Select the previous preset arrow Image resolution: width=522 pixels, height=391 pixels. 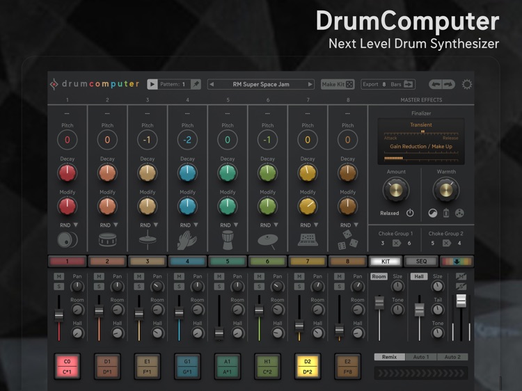(212, 84)
